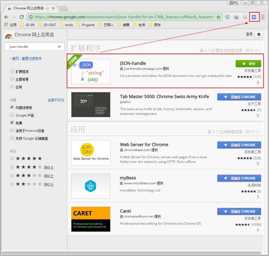The height and width of the screenshot is (256, 269).
Task: Open the Projects bookmark folder
Action: pos(86,25)
